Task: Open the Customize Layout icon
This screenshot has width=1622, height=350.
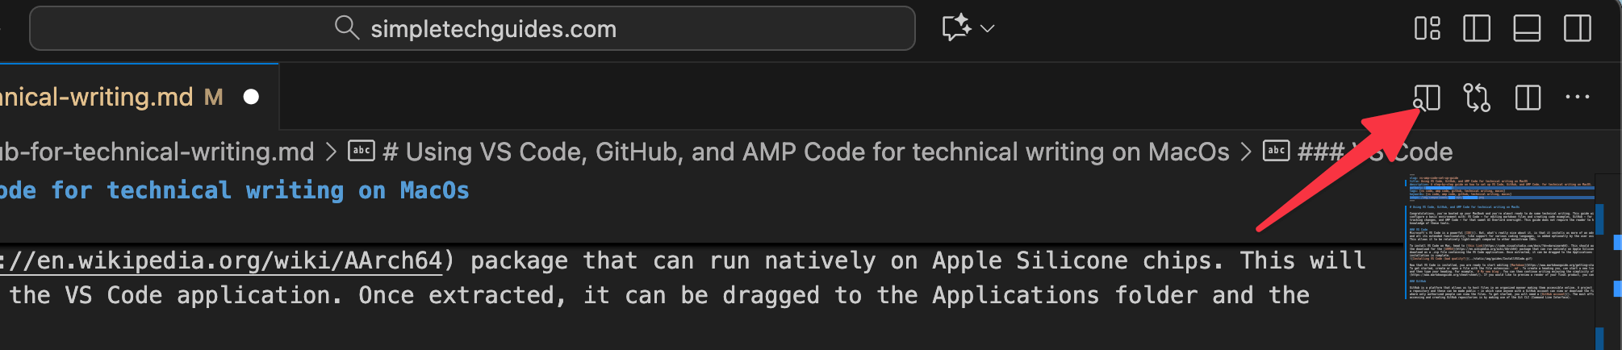Action: 1427,28
